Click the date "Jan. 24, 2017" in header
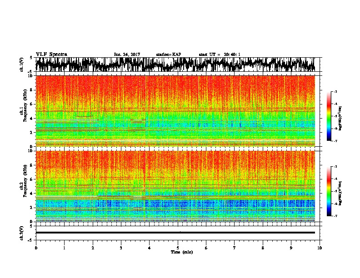360x278 pixels. click(127, 55)
